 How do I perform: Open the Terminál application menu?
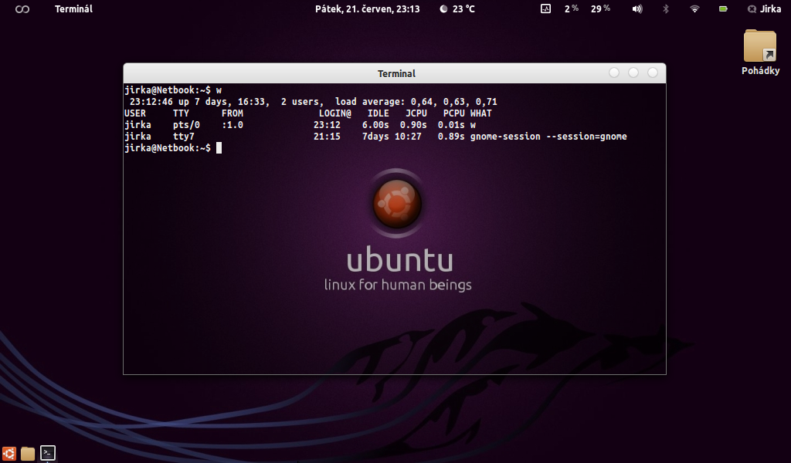tap(73, 9)
